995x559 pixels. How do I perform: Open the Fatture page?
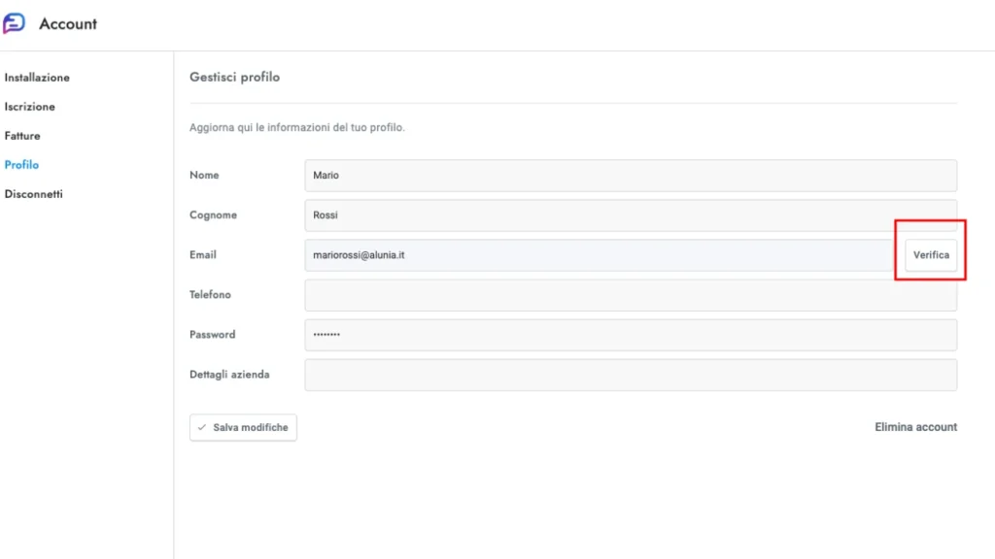click(22, 136)
